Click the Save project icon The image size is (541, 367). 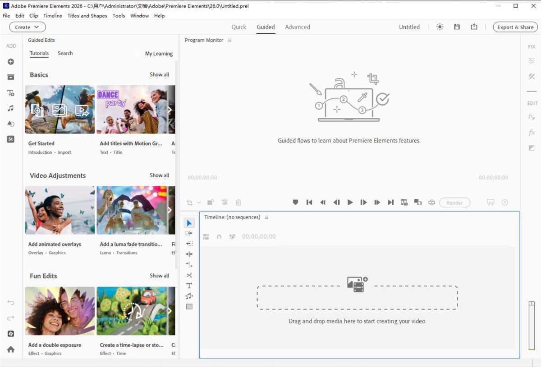pyautogui.click(x=457, y=27)
